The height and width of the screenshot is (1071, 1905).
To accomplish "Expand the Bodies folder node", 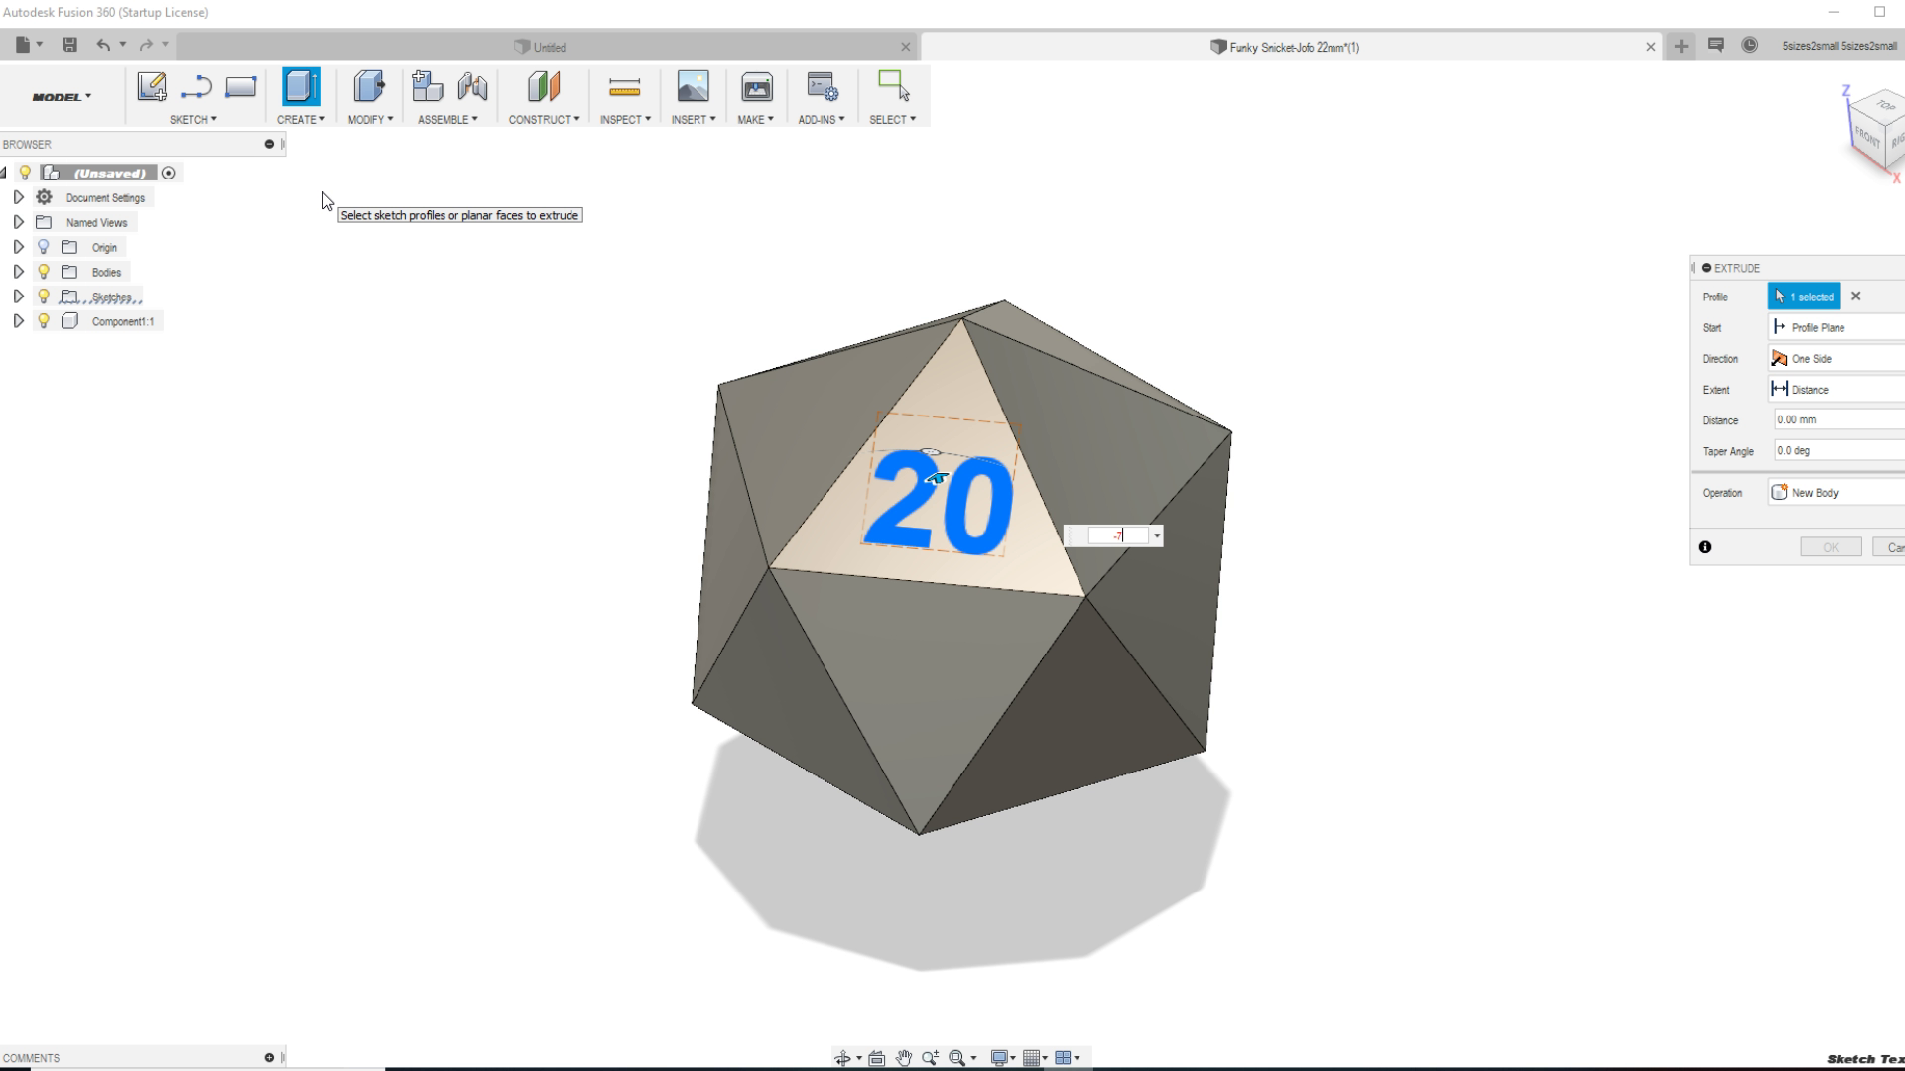I will pyautogui.click(x=18, y=272).
